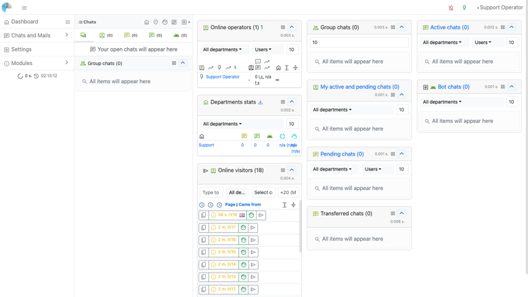Screen dimensions: 528x297
Task: Click the online visitors list scrollbar
Action: point(301,226)
